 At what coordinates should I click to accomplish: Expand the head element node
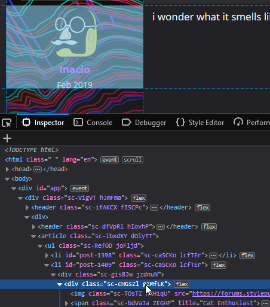(7, 169)
